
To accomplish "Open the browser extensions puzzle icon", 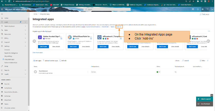I will pyautogui.click(x=198, y=1).
